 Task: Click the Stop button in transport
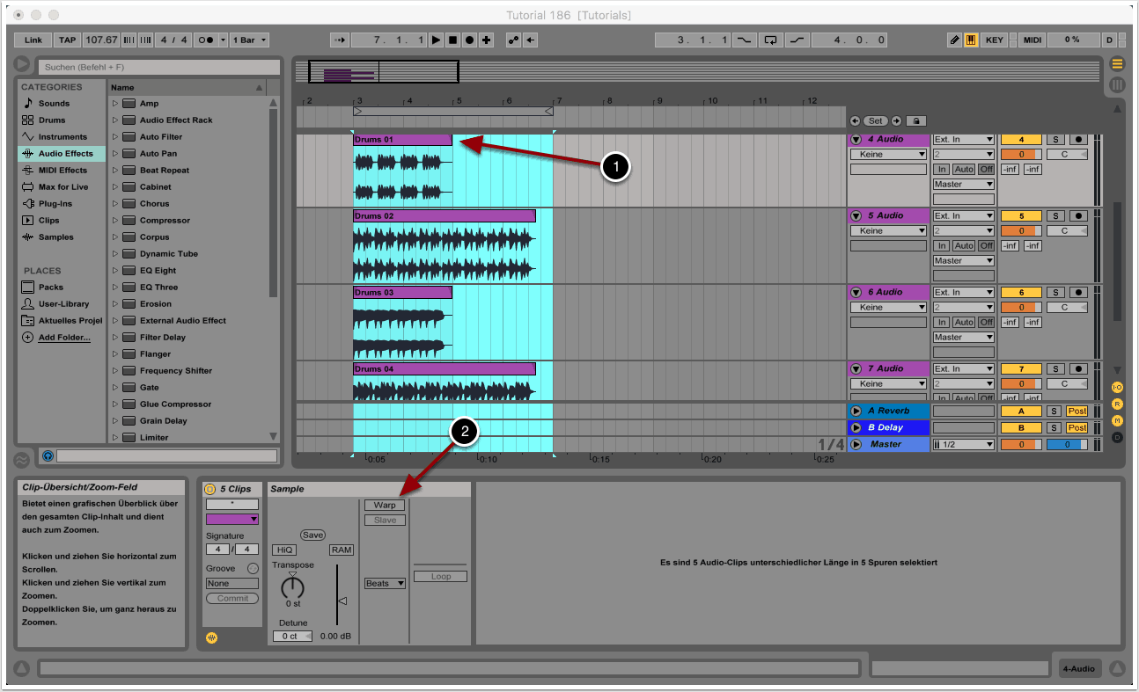pyautogui.click(x=452, y=40)
